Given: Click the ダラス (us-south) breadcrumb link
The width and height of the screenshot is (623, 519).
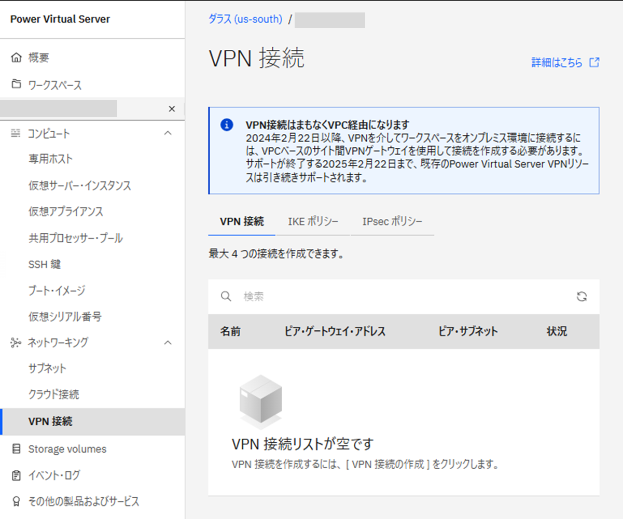Looking at the screenshot, I should 245,19.
